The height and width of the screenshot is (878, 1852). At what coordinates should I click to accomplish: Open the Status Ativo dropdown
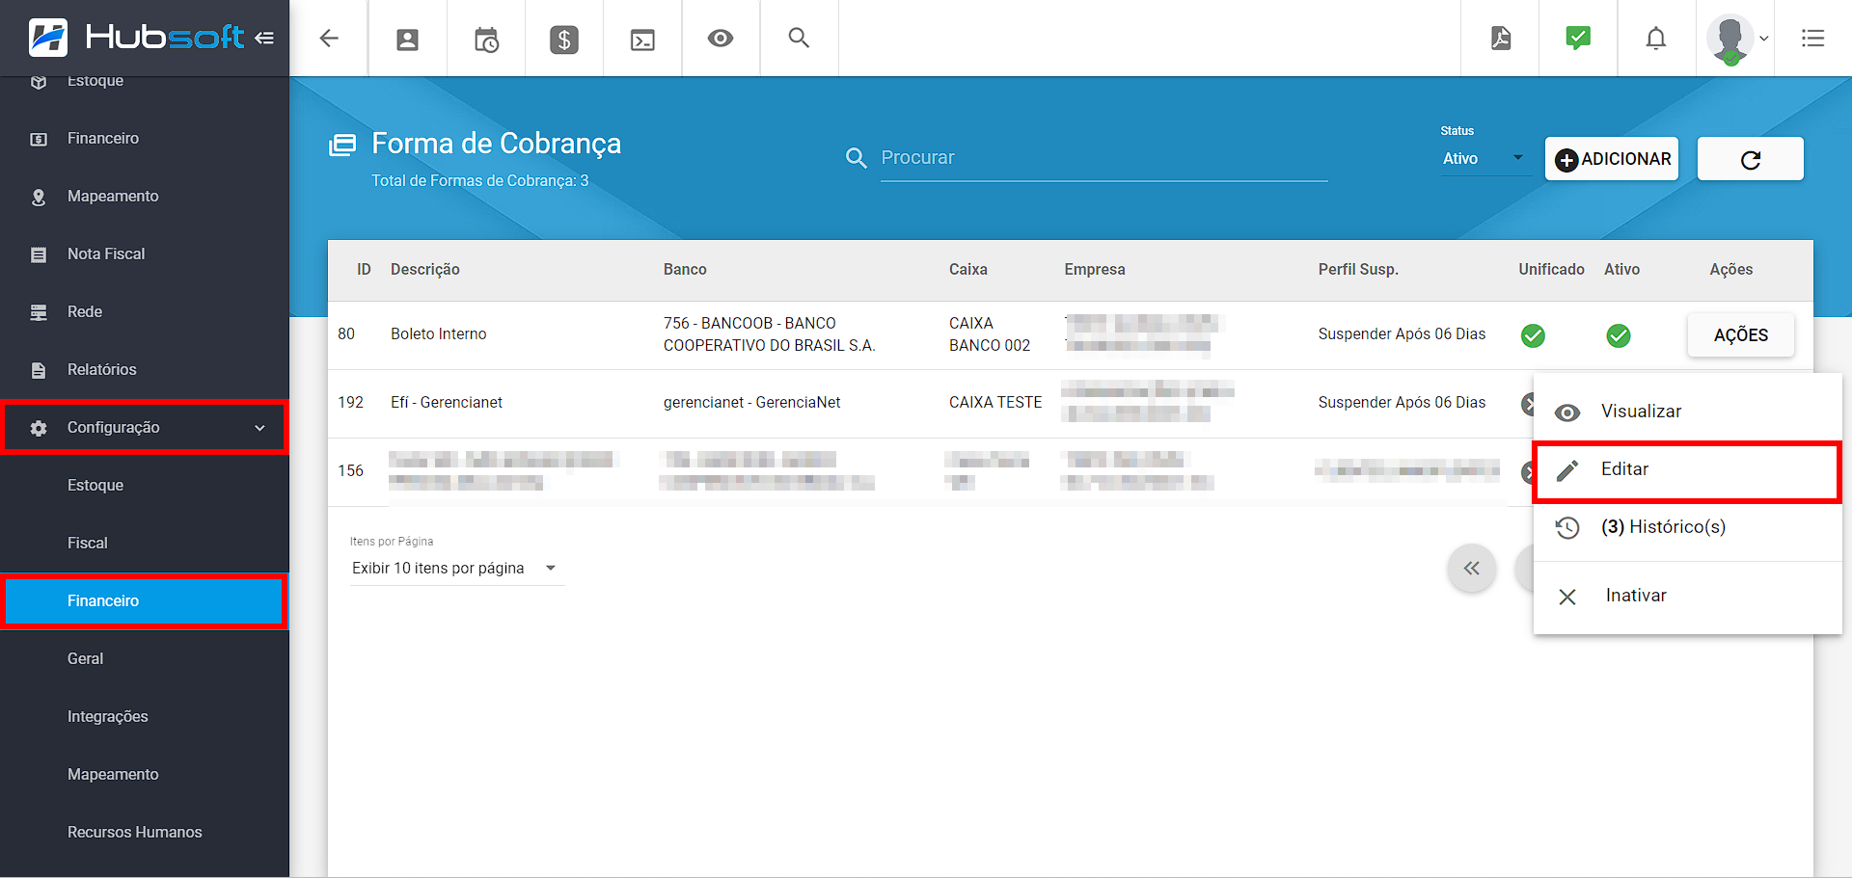pos(1483,159)
